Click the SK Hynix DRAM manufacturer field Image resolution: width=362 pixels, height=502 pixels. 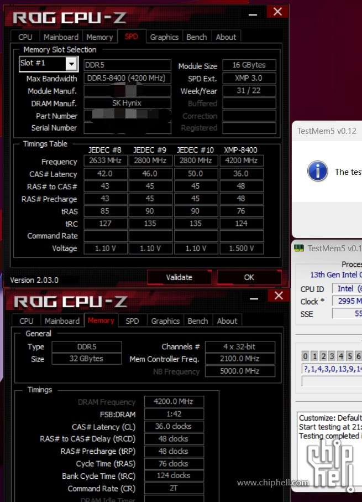(x=127, y=103)
